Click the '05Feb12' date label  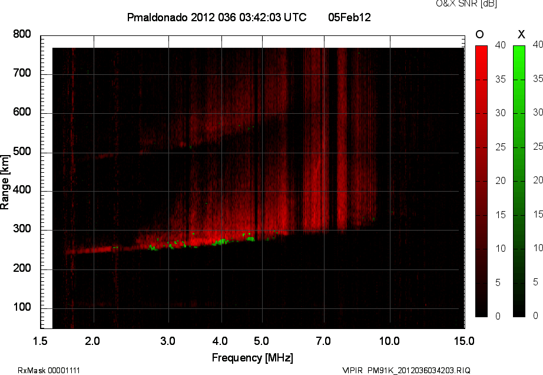[349, 17]
